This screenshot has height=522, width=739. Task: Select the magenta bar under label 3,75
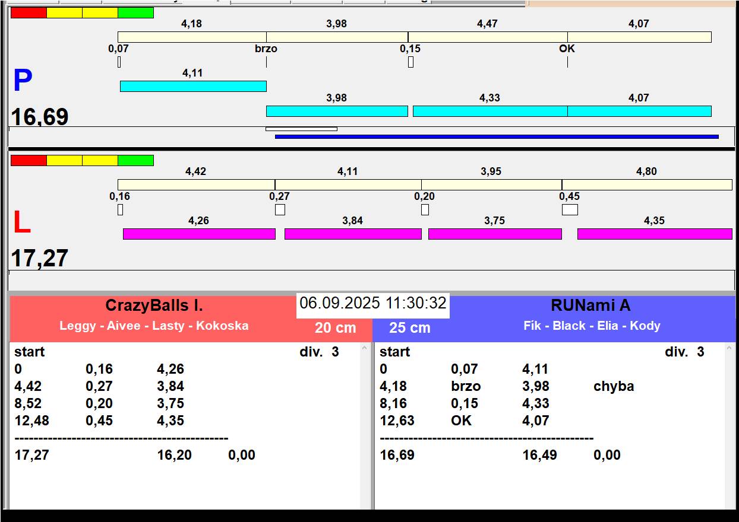[495, 234]
